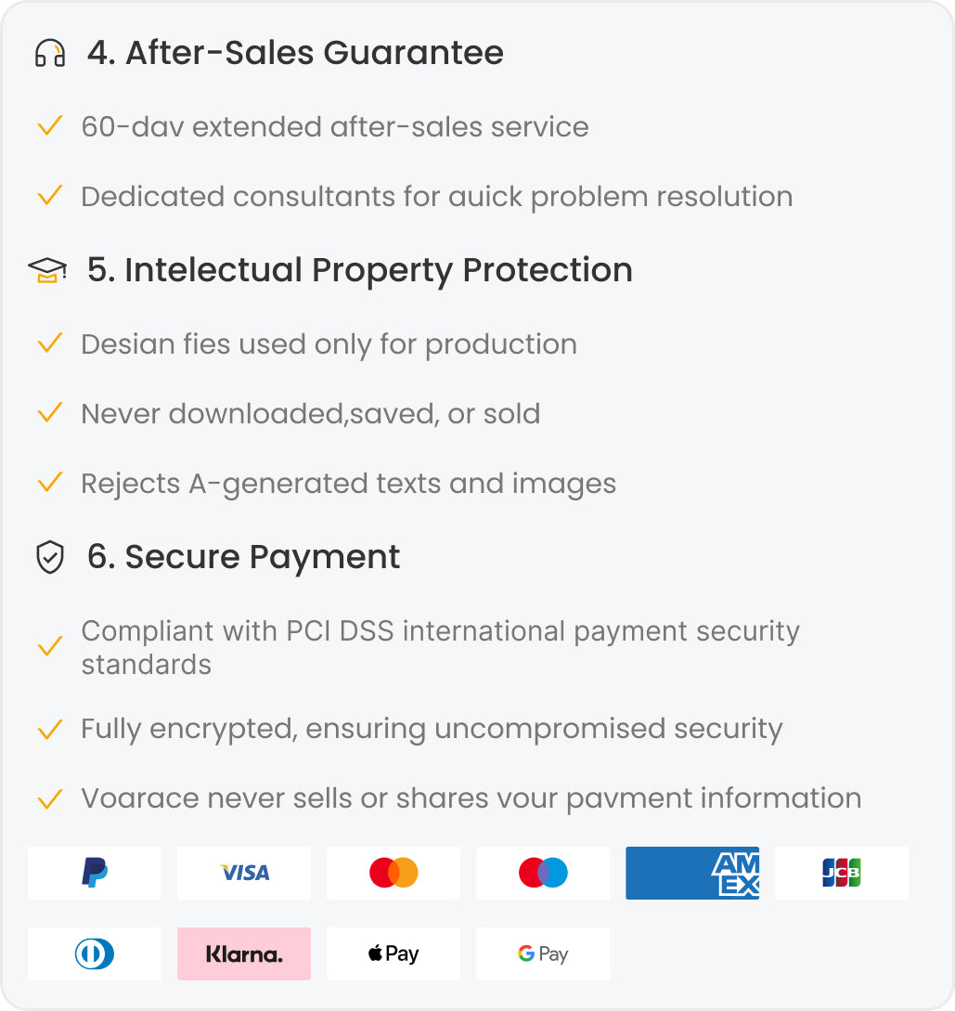
Task: Click the graduation cap icon for Intellectual Property
Action: pos(47,270)
